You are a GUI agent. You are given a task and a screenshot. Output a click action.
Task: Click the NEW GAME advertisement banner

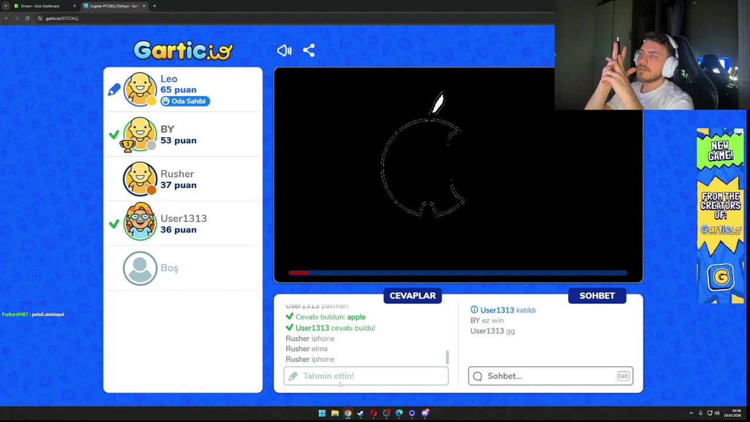[720, 215]
